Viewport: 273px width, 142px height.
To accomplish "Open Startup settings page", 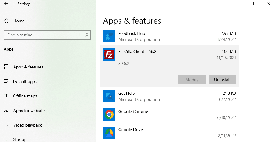I will pos(20,140).
